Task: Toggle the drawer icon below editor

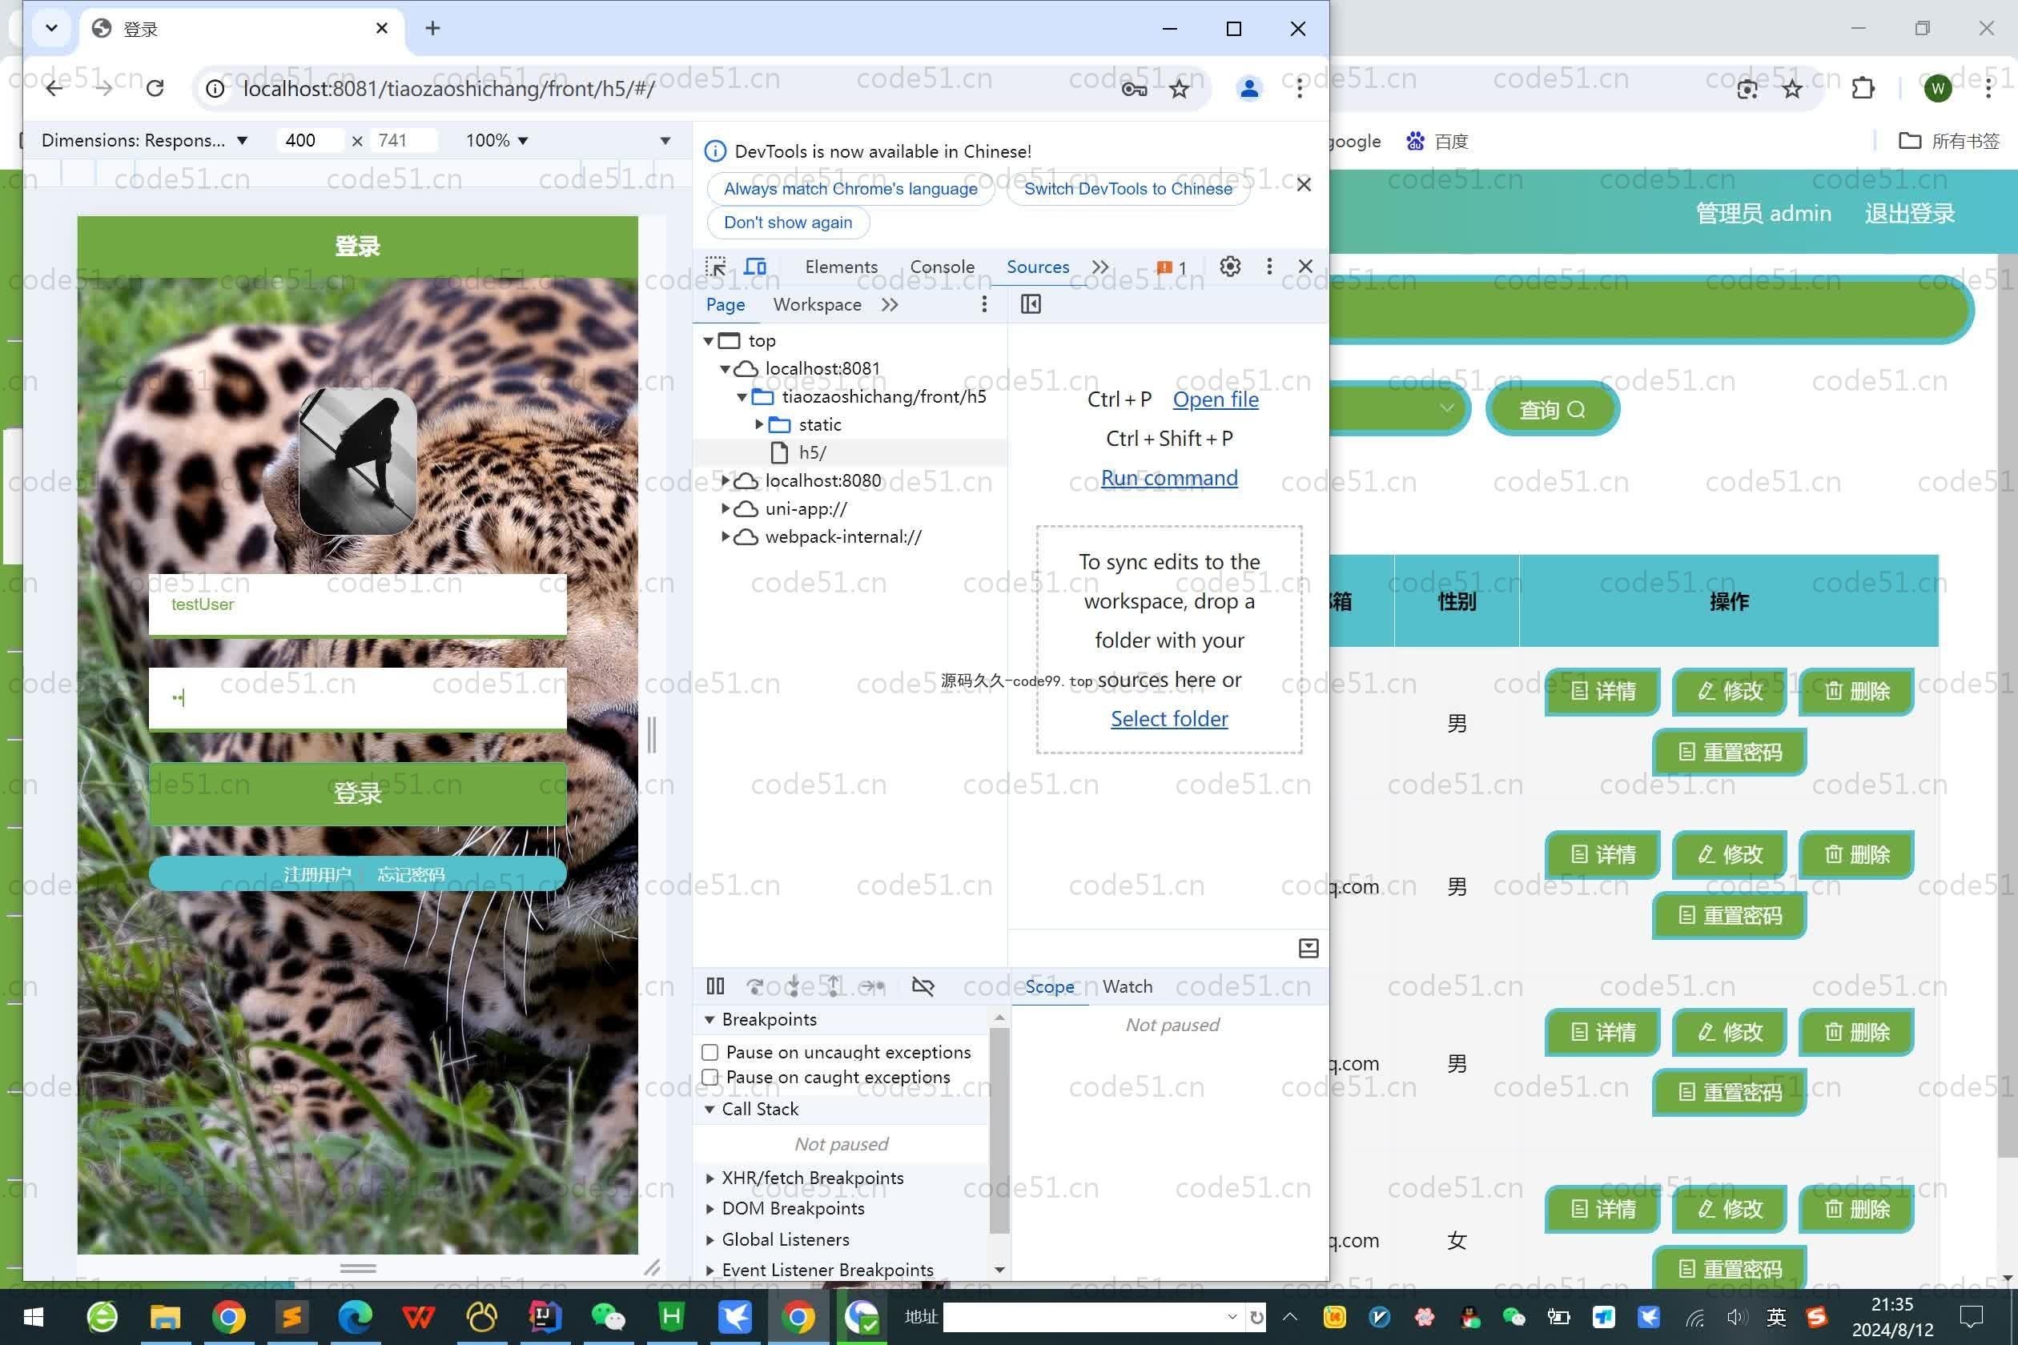Action: tap(1308, 948)
